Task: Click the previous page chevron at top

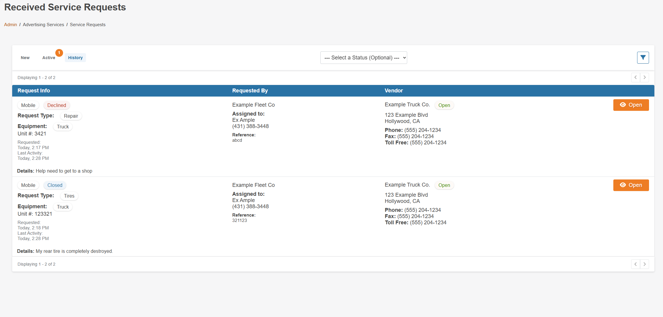Action: coord(635,77)
